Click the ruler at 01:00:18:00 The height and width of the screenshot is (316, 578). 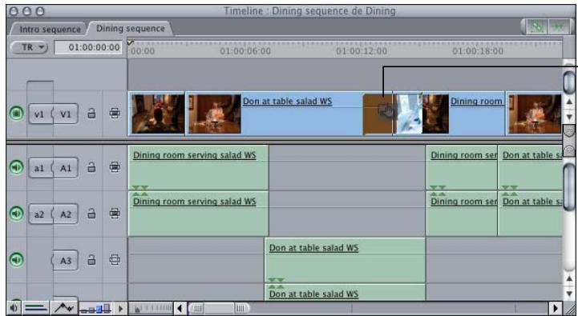tap(477, 51)
